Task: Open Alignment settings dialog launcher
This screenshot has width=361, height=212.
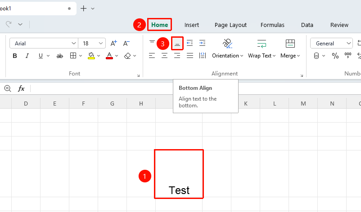Action: (x=302, y=75)
